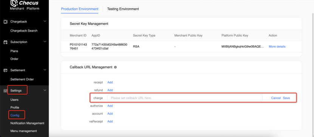314x137 pixels.
Task: Focus the charge callback URL input field
Action: tap(185, 98)
